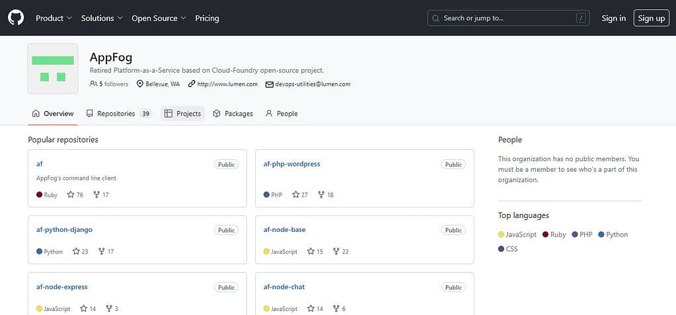Open the AppFog organization avatar
Viewport: 676px width, 315px height.
[x=53, y=68]
